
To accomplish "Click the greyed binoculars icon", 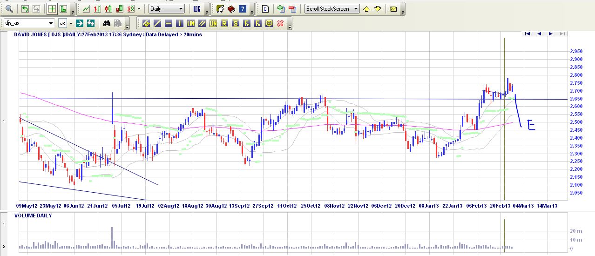I will (x=117, y=23).
